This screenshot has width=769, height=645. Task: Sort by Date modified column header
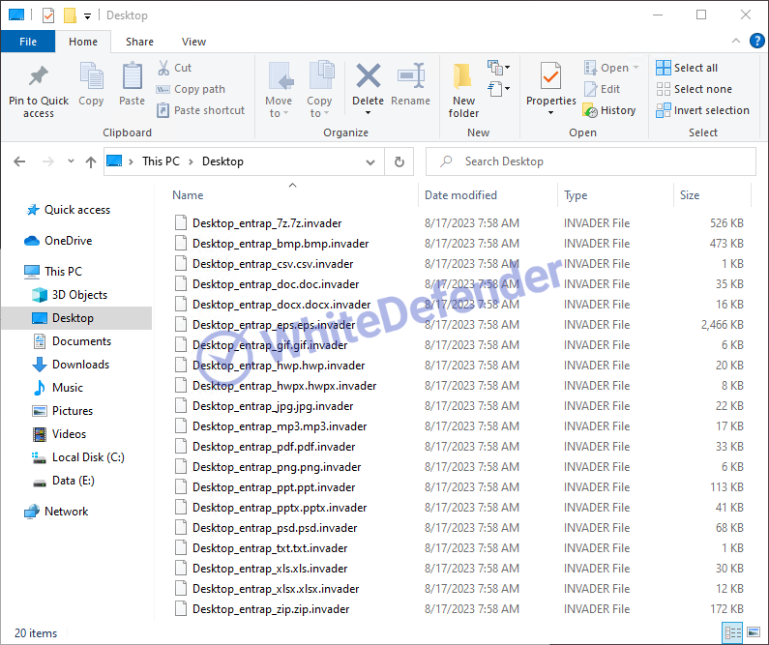click(x=488, y=195)
